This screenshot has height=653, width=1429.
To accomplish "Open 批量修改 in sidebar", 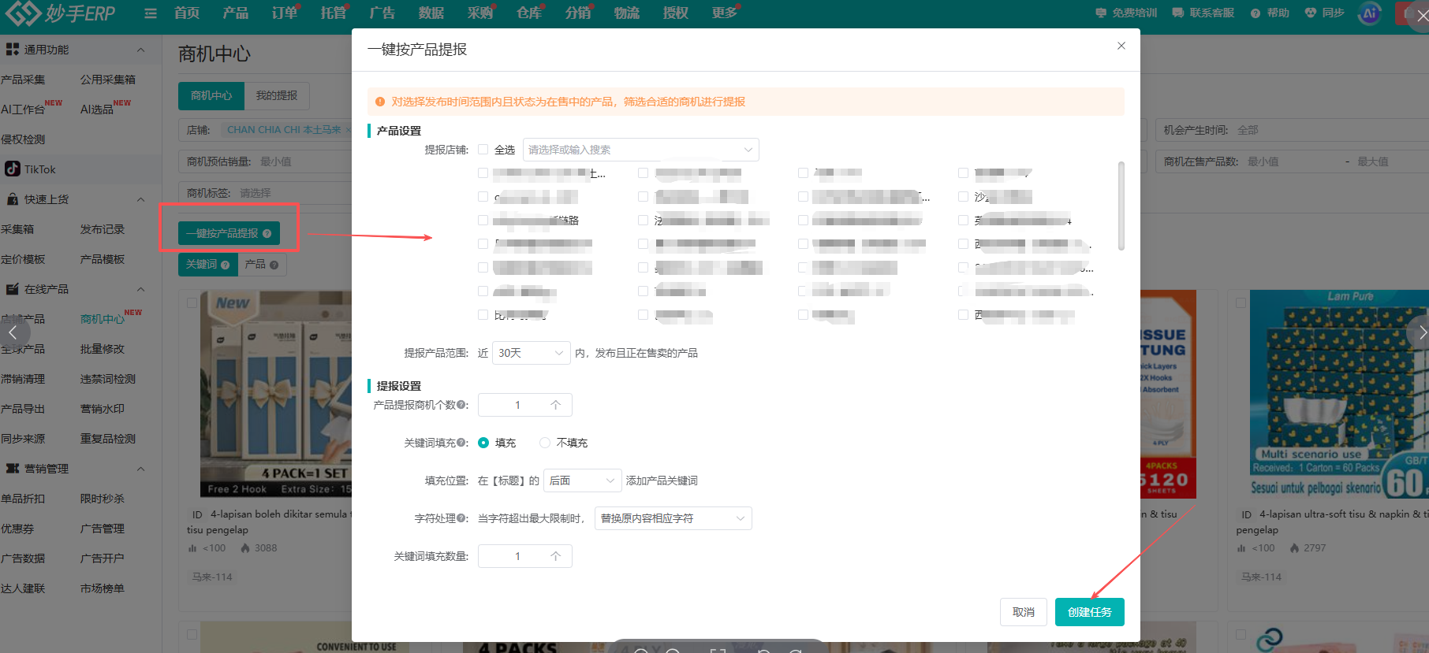I will 103,349.
